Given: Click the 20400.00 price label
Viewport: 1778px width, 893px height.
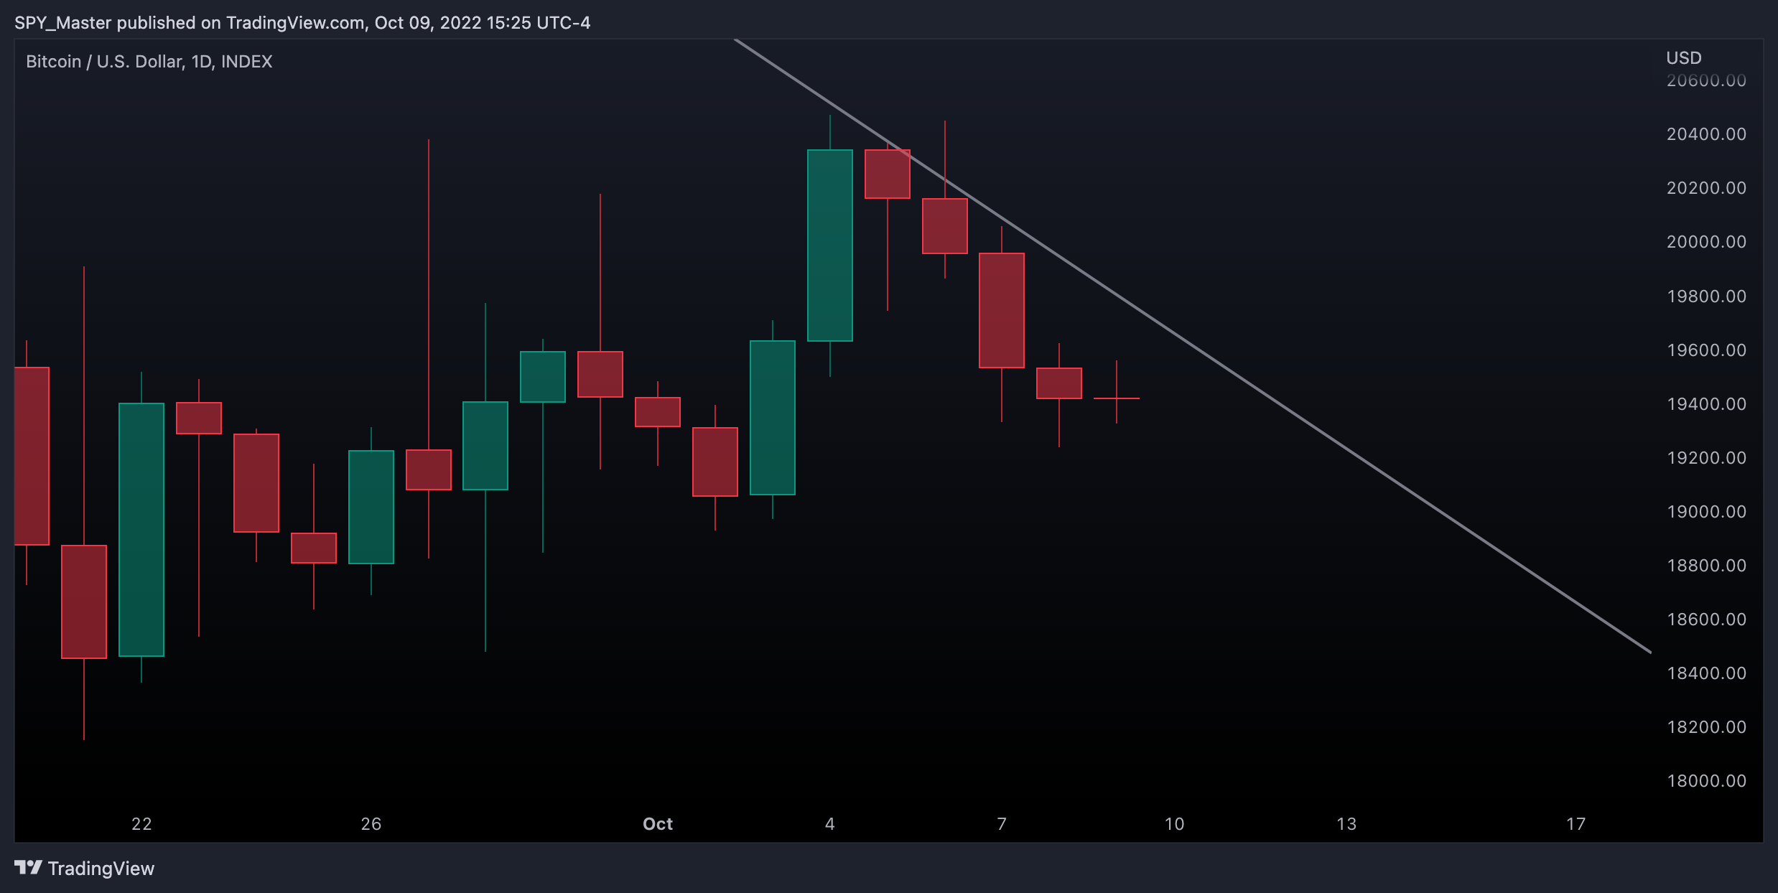Looking at the screenshot, I should pyautogui.click(x=1706, y=134).
